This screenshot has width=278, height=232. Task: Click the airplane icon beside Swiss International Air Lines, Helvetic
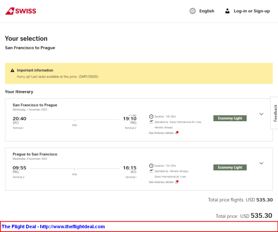(x=151, y=122)
